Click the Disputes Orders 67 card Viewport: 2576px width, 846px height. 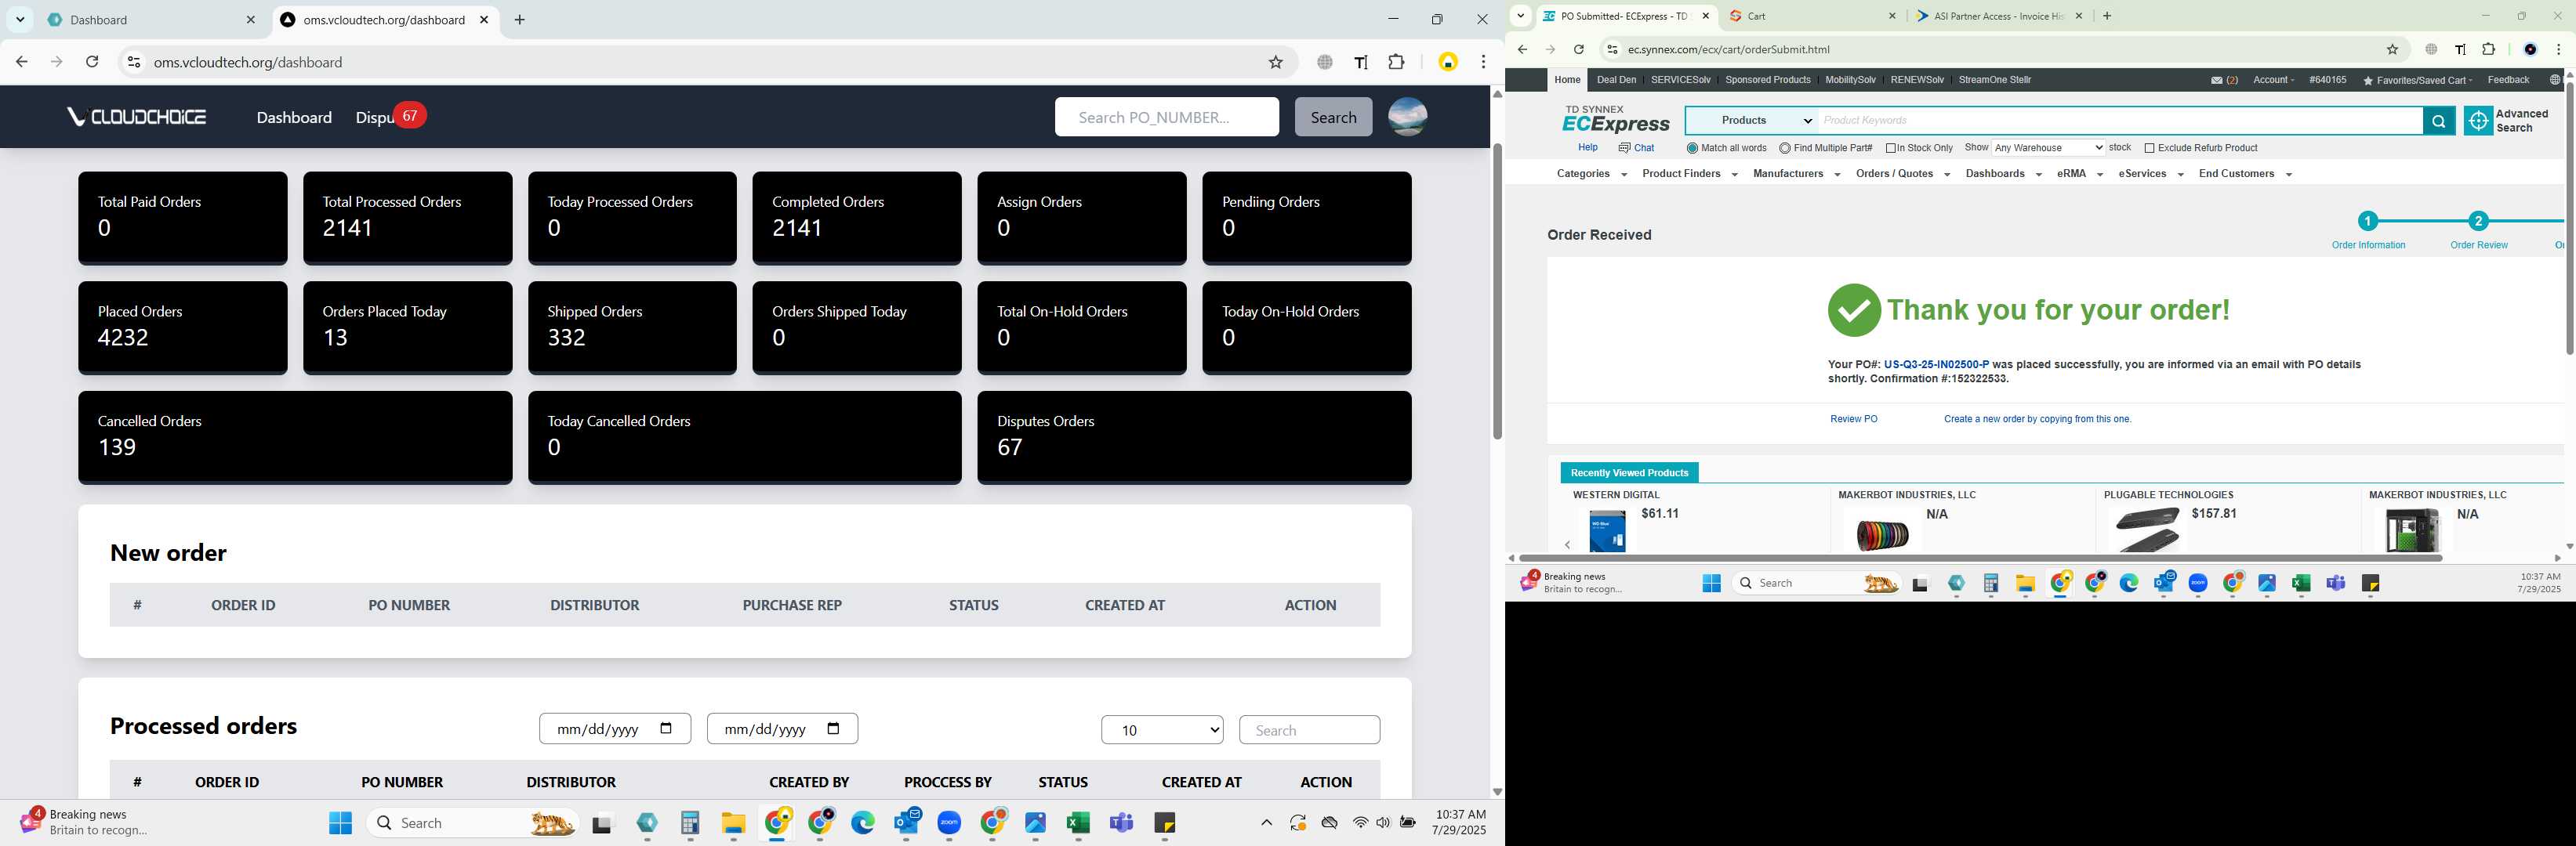(x=1194, y=437)
